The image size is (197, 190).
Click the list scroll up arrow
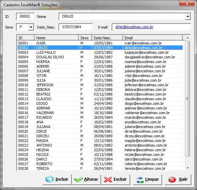(x=188, y=38)
